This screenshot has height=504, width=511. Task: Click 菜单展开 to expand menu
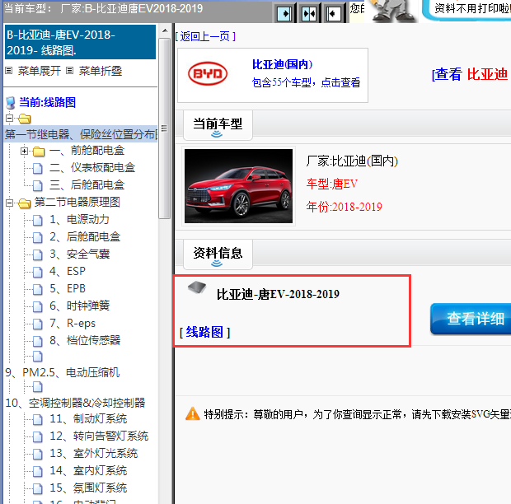(40, 71)
